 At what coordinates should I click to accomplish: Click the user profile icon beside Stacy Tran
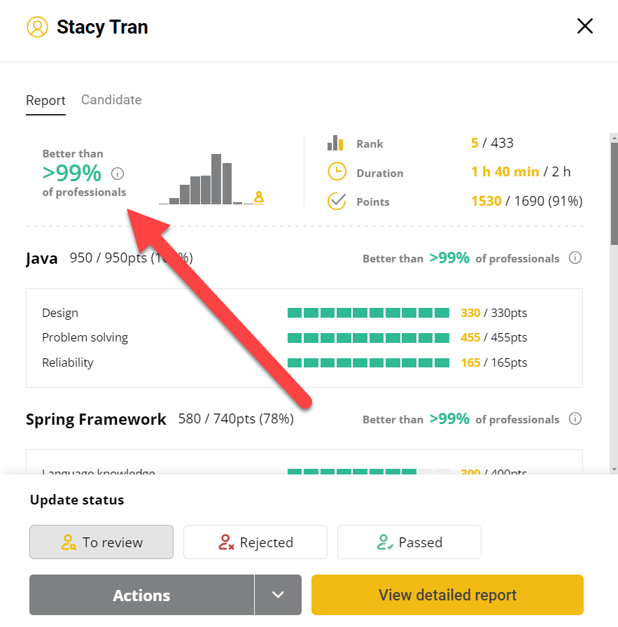point(37,27)
